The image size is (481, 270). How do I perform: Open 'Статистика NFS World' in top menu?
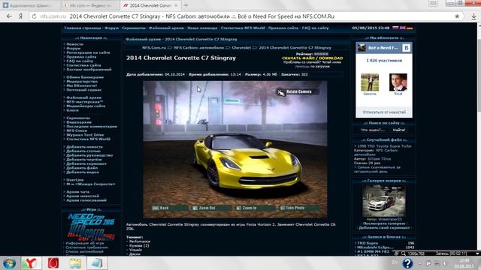click(243, 28)
